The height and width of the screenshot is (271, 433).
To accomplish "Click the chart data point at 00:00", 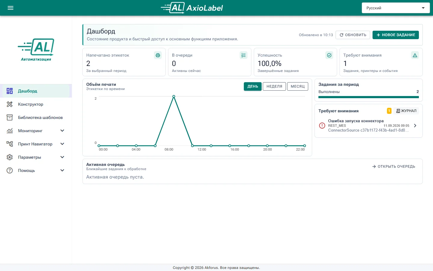I will pyautogui.click(x=99, y=146).
